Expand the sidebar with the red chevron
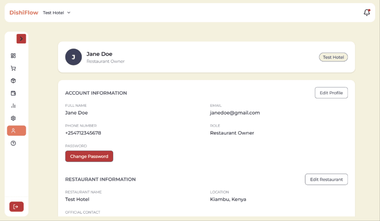 (x=21, y=38)
